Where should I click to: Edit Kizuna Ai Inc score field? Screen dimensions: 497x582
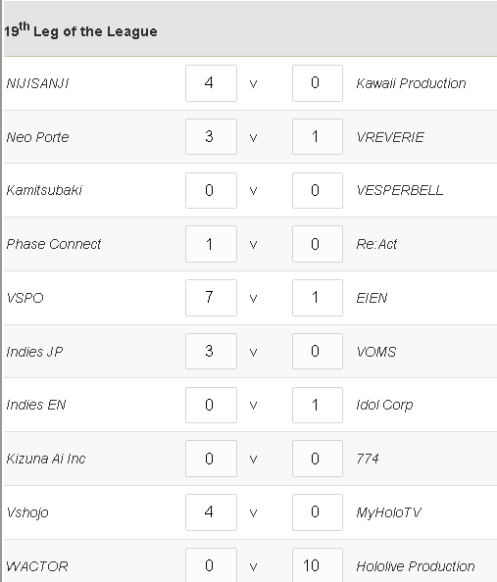[211, 459]
